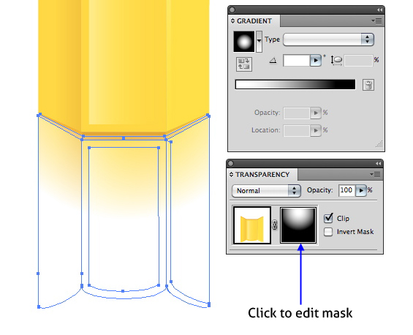The height and width of the screenshot is (335, 413).
Task: Click the black-to-white gradient slider bar
Action: pos(295,85)
